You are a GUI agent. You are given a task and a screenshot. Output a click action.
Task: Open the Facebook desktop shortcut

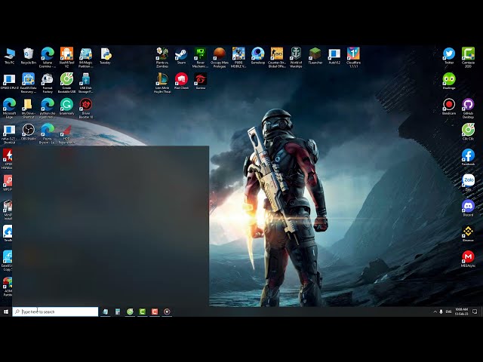click(468, 158)
